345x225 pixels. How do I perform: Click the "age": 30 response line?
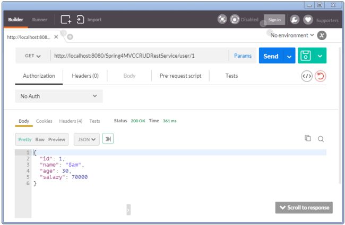click(x=55, y=171)
